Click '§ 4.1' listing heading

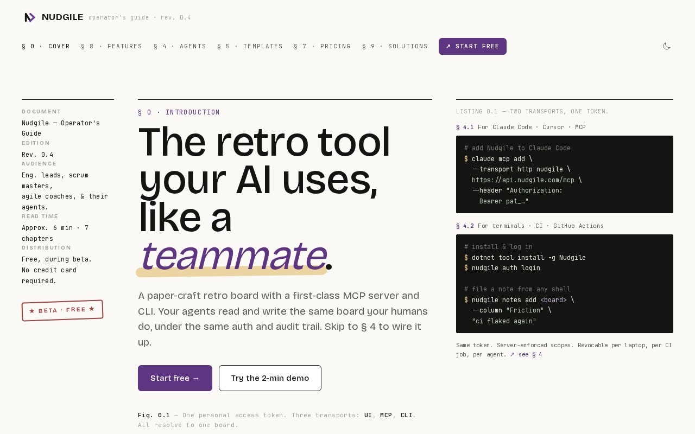[465, 127]
